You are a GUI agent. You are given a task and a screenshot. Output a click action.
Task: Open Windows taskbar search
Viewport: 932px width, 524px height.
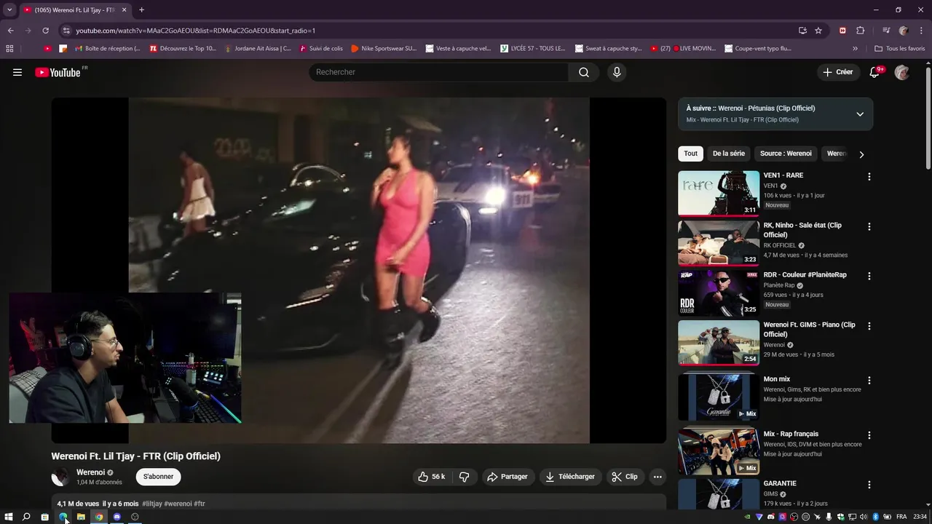26,517
